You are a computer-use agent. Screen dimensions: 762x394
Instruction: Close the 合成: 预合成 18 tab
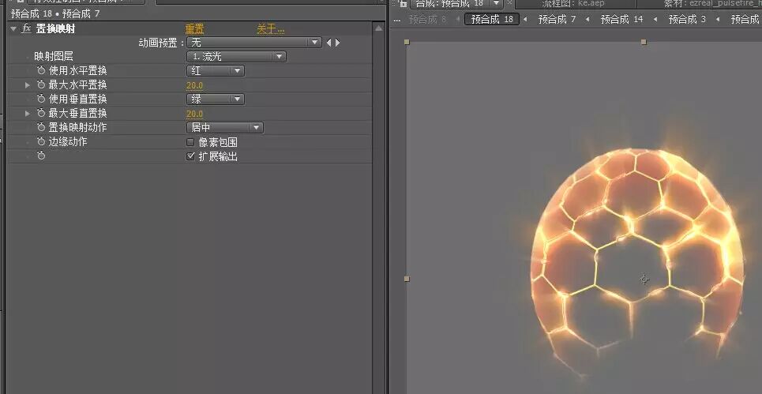(509, 3)
